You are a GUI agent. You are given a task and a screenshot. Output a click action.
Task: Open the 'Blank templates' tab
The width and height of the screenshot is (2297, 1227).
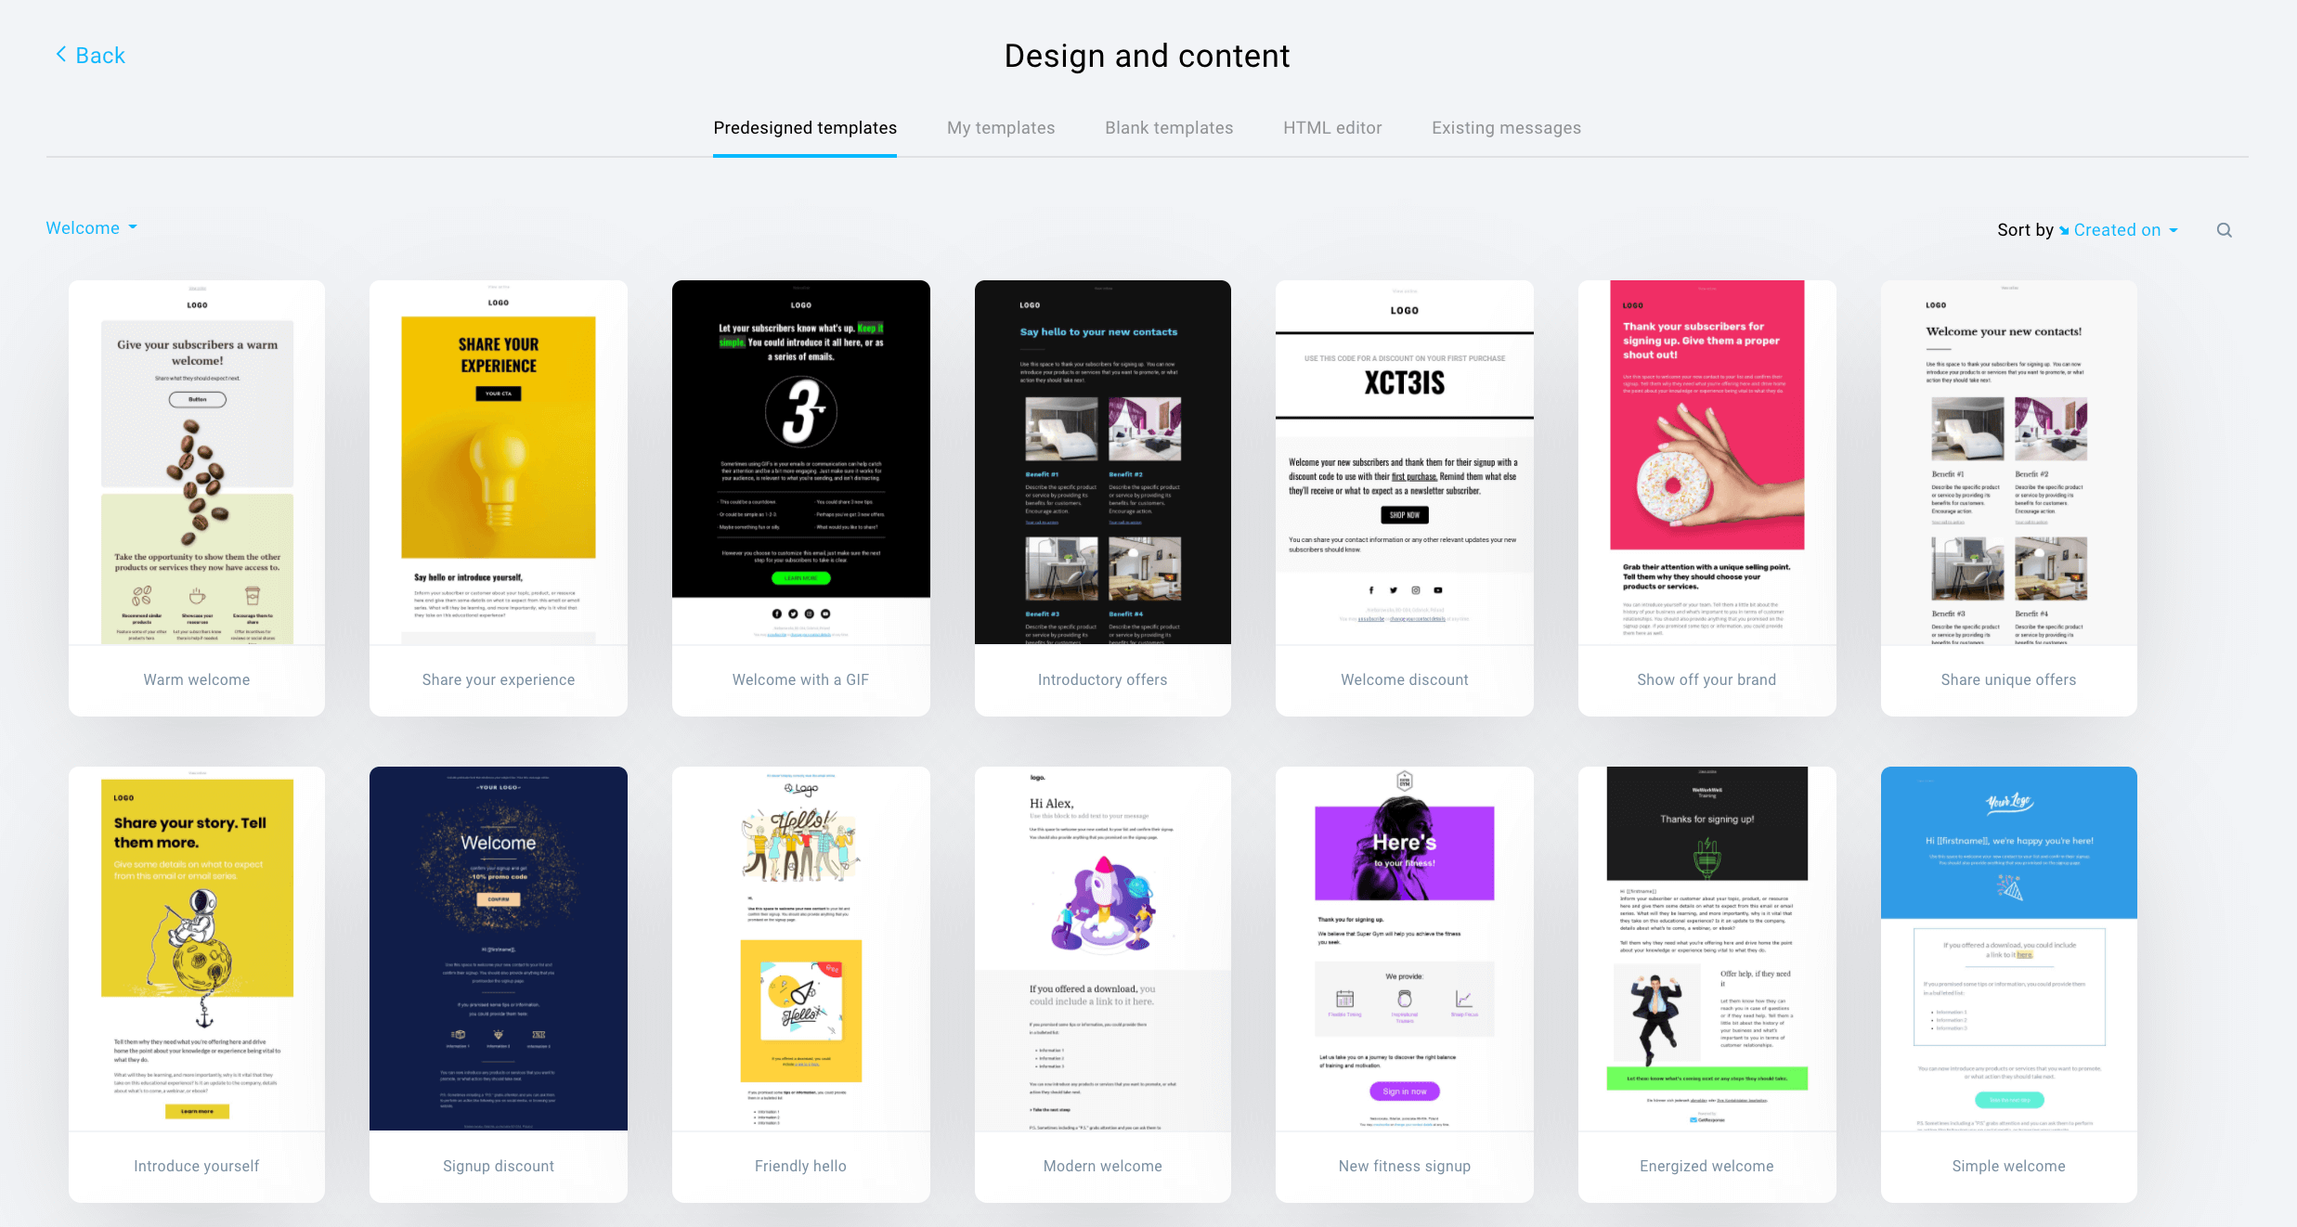(x=1170, y=127)
